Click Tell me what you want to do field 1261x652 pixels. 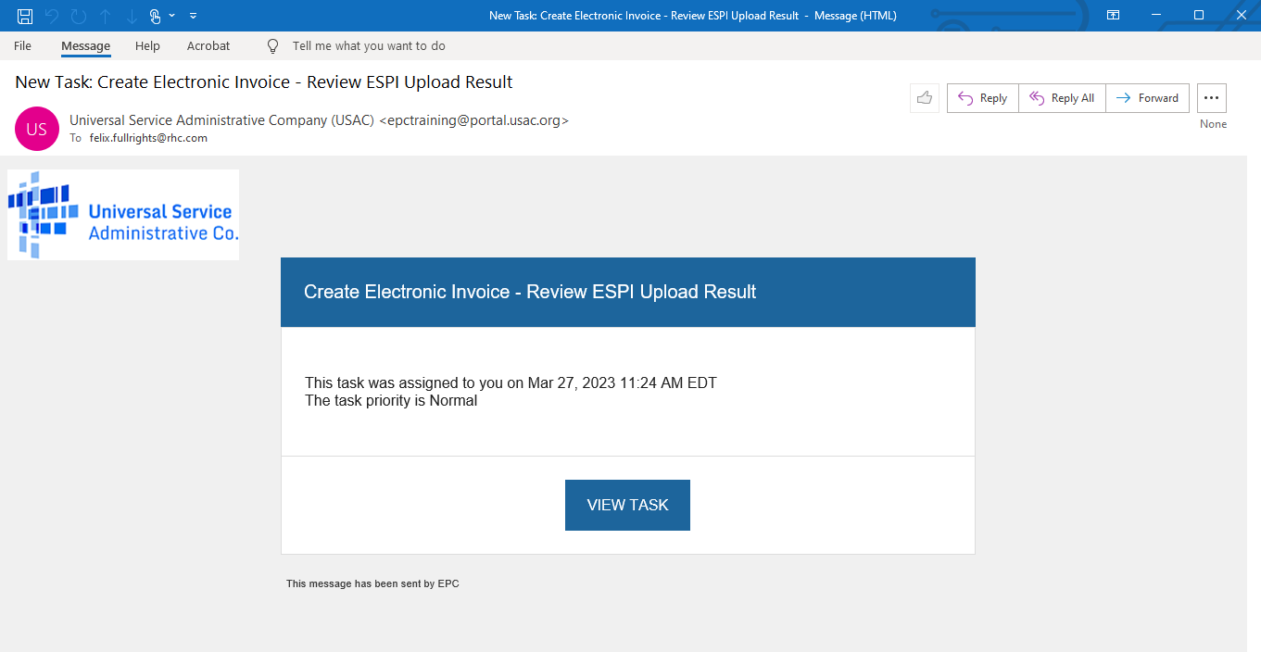(369, 45)
